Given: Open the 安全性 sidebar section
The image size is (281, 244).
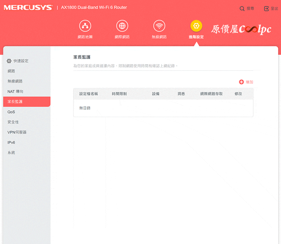Looking at the screenshot, I should (x=13, y=122).
